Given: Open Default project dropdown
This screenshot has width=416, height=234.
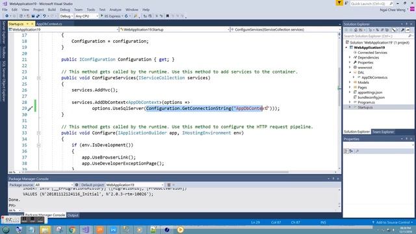Looking at the screenshot, I should 135,185.
